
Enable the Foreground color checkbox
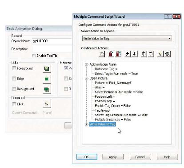[x=14, y=68]
